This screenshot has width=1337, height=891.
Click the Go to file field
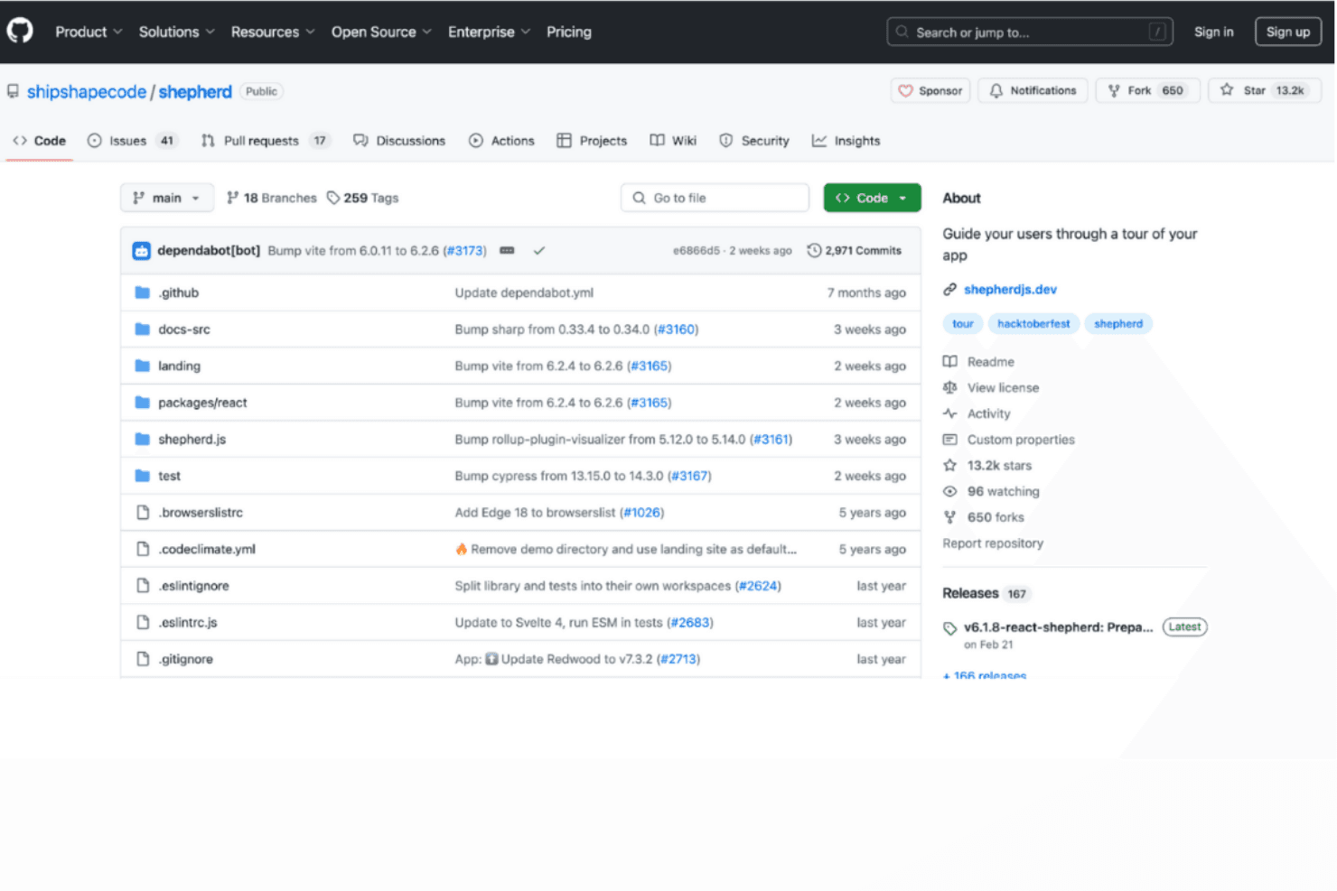715,198
